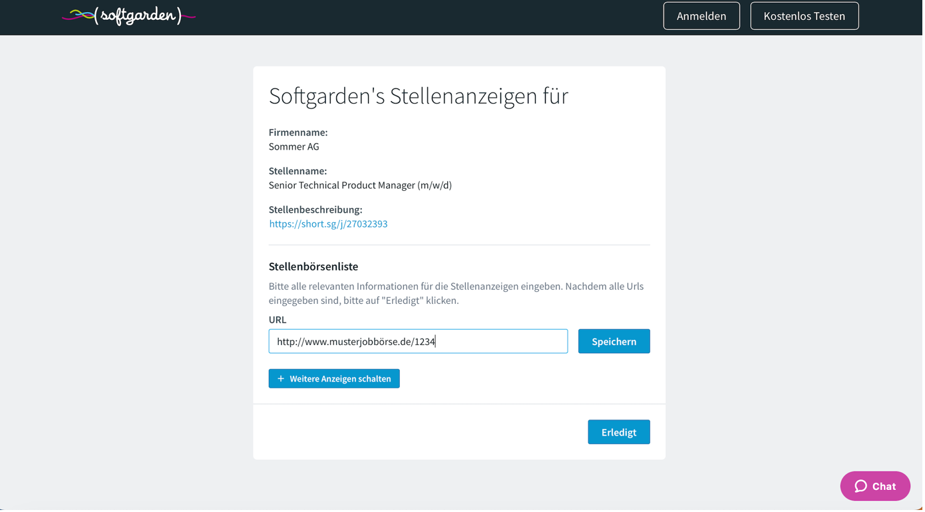Select the company name Sommer AG

(294, 147)
